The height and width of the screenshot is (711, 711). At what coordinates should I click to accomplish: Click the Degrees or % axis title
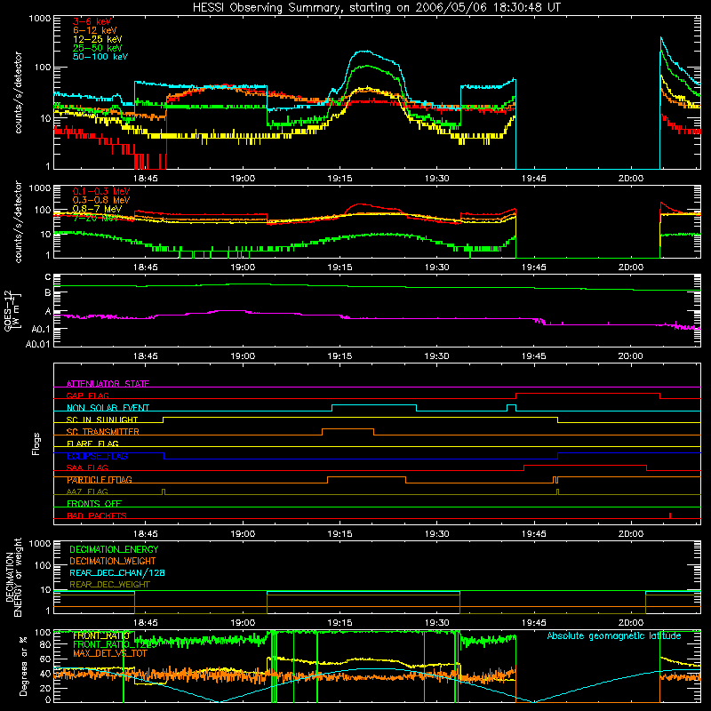24,666
